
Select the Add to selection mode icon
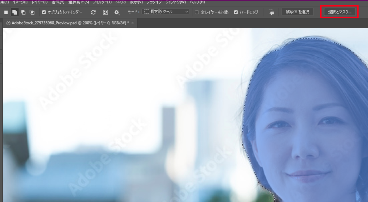pyautogui.click(x=14, y=12)
